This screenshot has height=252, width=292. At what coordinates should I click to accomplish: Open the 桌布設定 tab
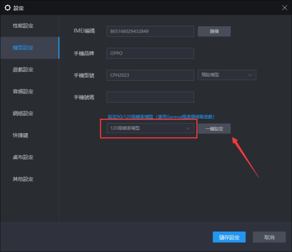[23, 157]
